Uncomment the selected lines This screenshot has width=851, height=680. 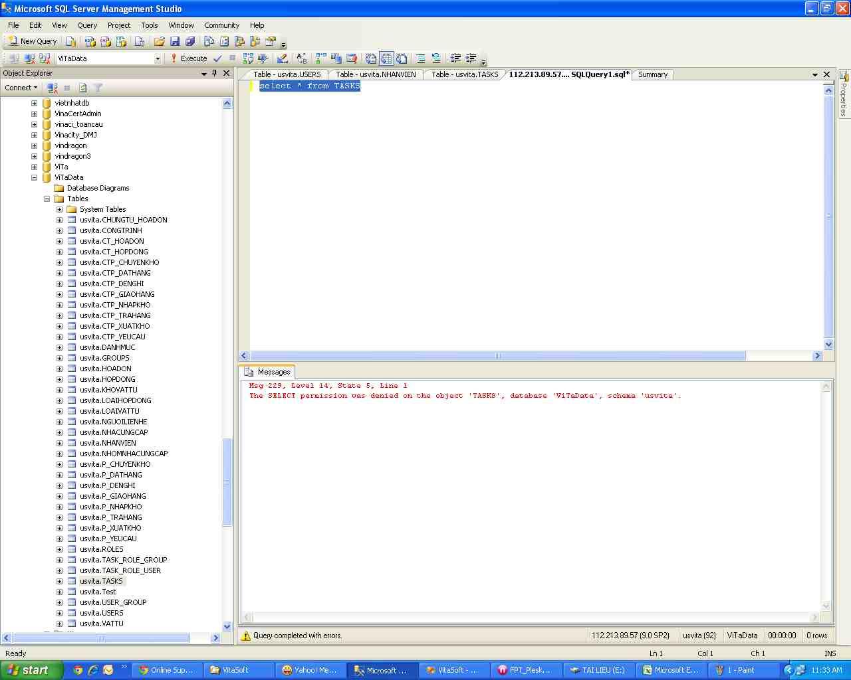pos(436,58)
